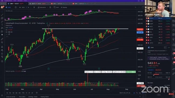
Task: Select MCK row in watchlist
Action: point(159,26)
